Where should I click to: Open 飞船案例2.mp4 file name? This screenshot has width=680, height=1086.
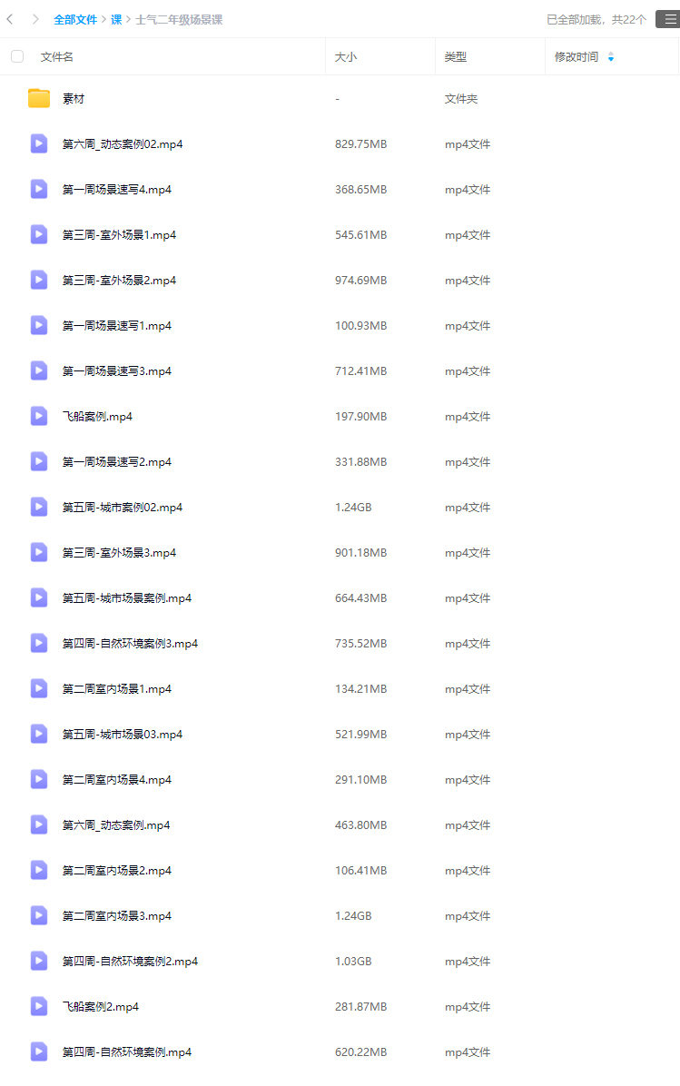coord(101,1006)
